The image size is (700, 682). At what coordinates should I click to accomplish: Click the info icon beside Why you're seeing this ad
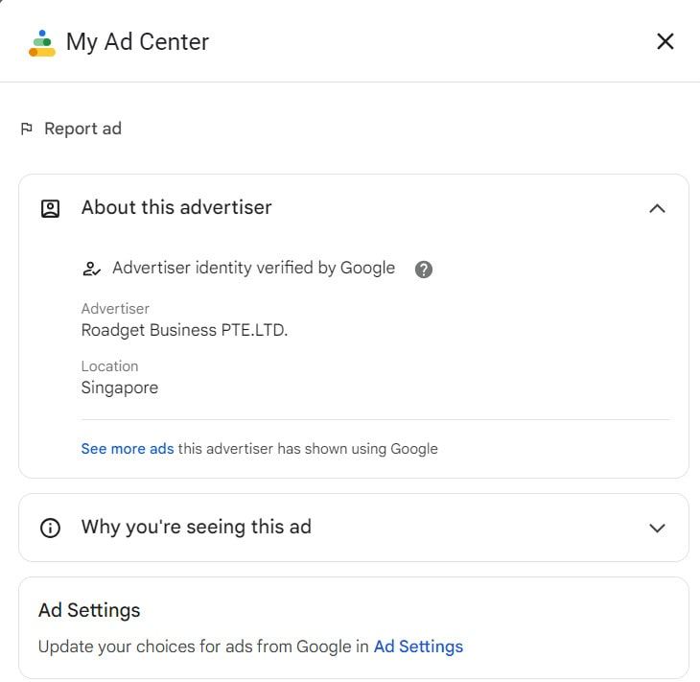[x=50, y=528]
